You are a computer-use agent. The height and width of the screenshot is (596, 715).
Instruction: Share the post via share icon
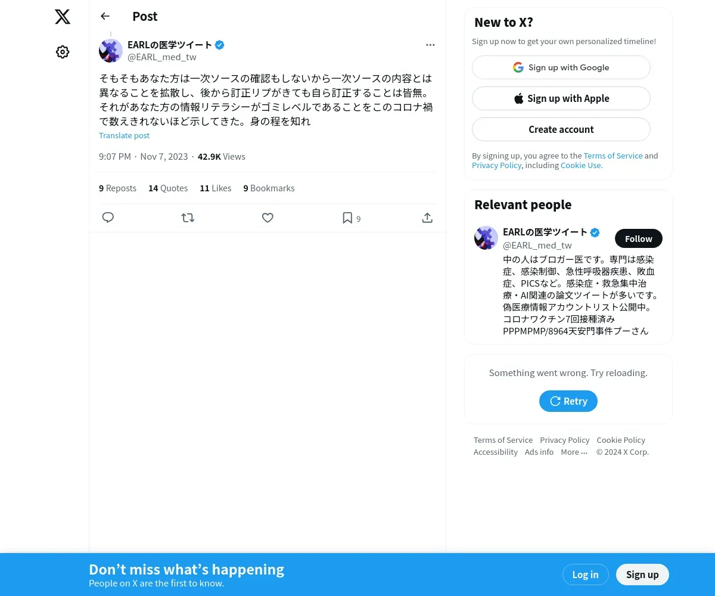point(427,218)
